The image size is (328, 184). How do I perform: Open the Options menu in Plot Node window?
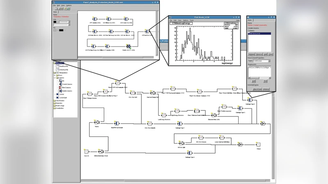[185, 20]
